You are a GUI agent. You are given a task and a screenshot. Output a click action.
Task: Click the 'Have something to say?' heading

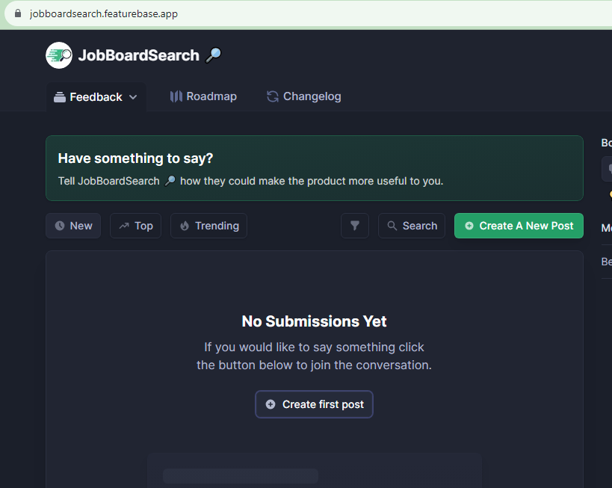point(135,158)
